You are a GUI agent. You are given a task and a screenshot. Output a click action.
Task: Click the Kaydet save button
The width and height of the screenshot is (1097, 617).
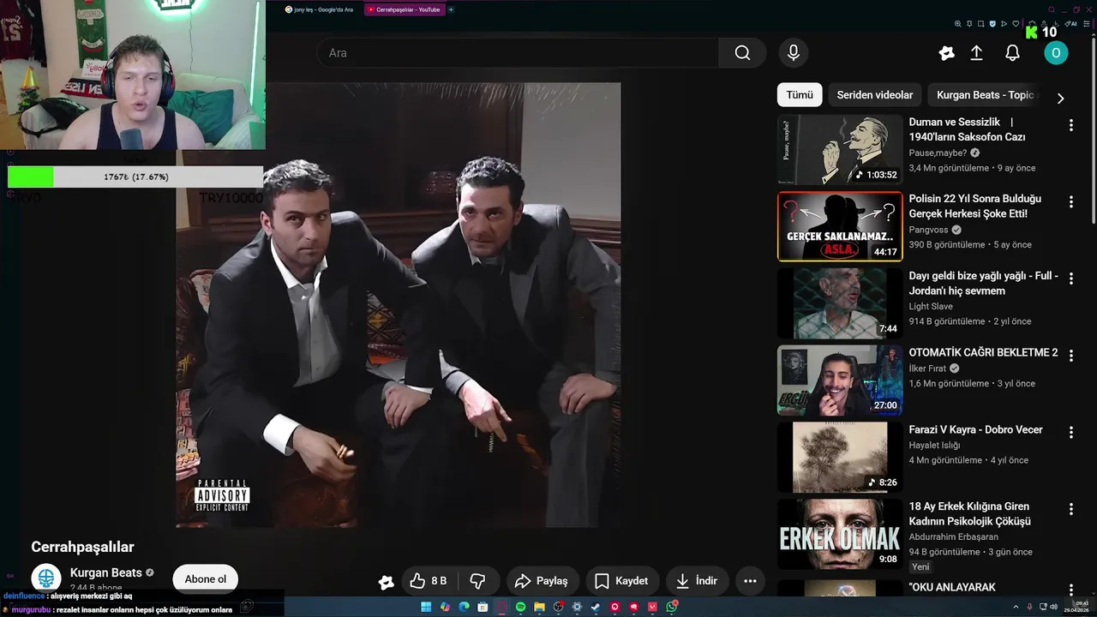tap(621, 581)
